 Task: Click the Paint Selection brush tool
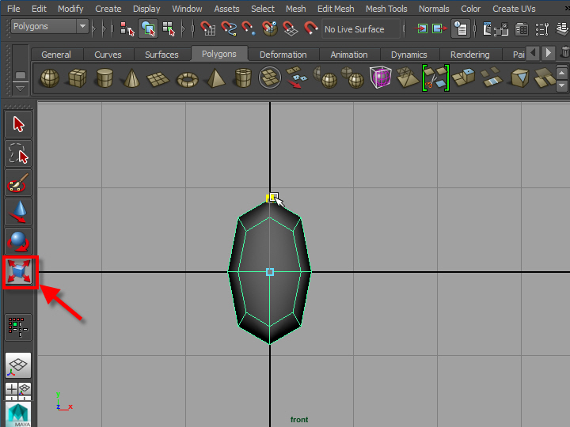click(19, 183)
